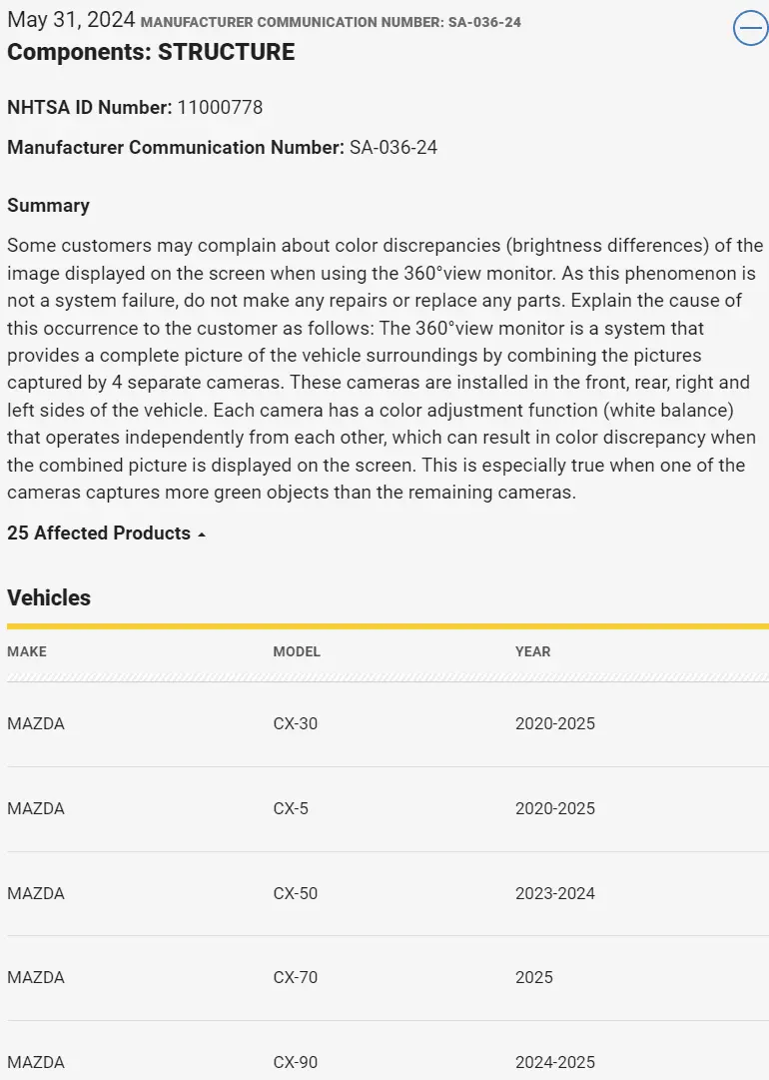Click the Components: STRUCTURE heading
Screen dimensions: 769x1080
pos(151,53)
